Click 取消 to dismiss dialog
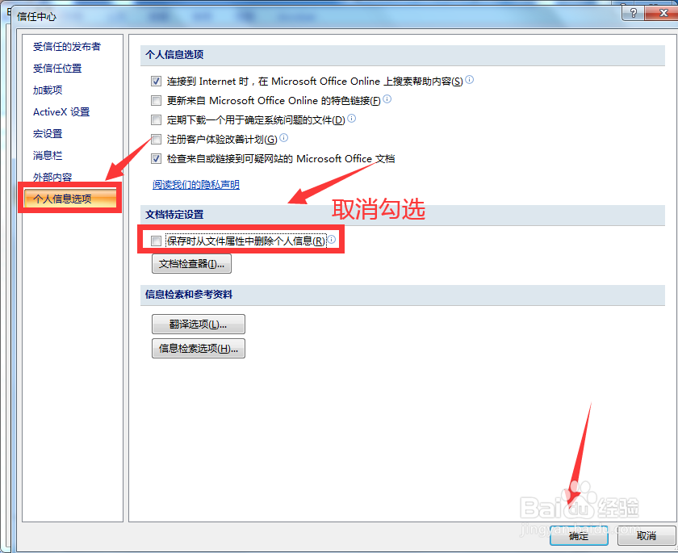This screenshot has width=678, height=553. tap(647, 536)
